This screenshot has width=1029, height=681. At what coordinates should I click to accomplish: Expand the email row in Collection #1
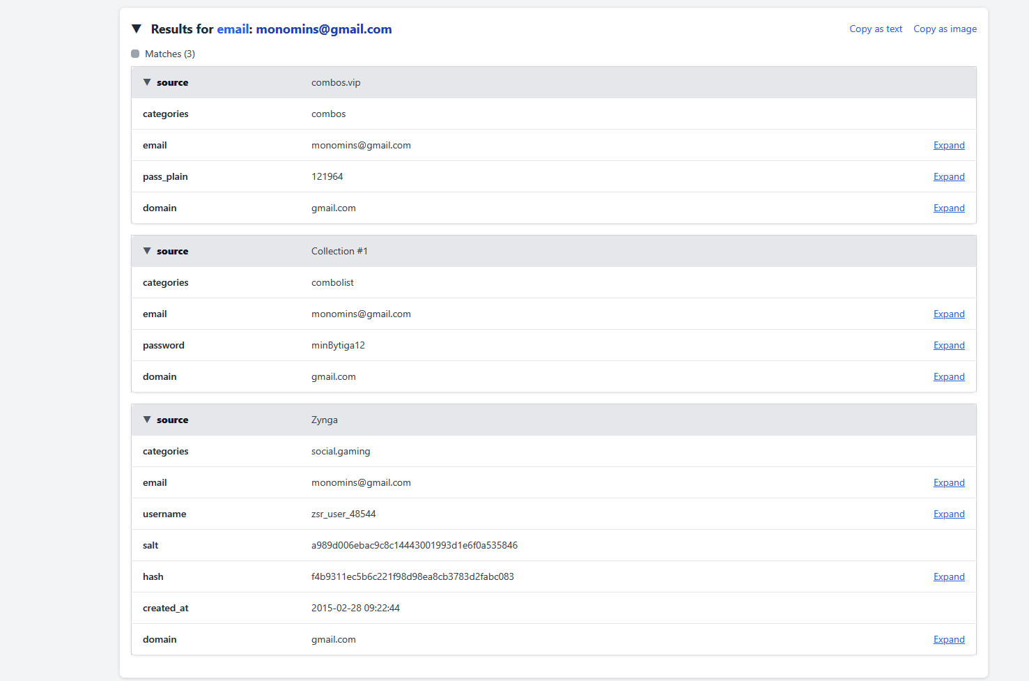(949, 314)
